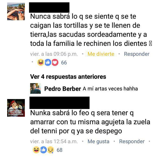This screenshot has width=159, height=159.
Task: Open Pedro Berber's profile name
Action: [x=63, y=89]
